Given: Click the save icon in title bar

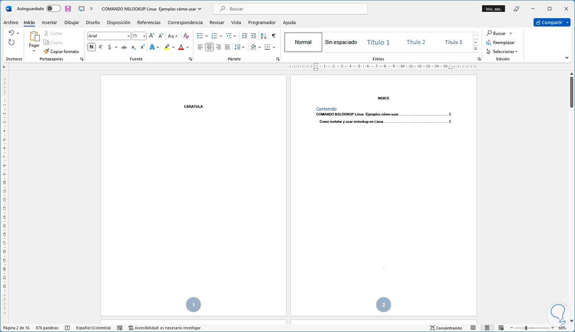Looking at the screenshot, I should click(68, 9).
